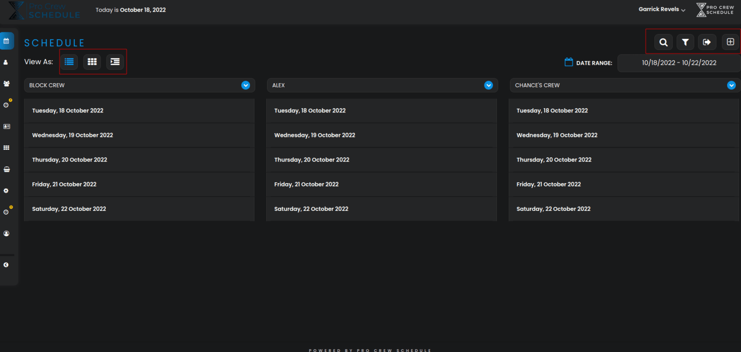Add a new item with the plus icon

[x=730, y=42]
